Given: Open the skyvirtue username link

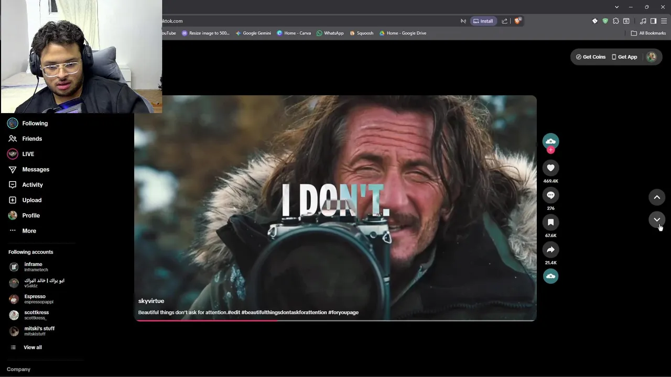Looking at the screenshot, I should (x=151, y=301).
